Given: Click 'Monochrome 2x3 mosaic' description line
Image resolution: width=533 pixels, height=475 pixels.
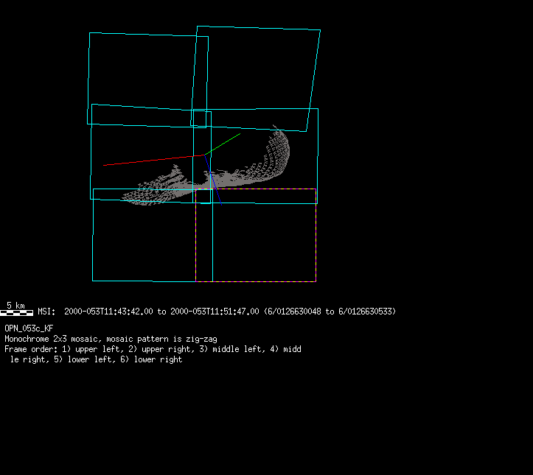Looking at the screenshot, I should (x=111, y=339).
